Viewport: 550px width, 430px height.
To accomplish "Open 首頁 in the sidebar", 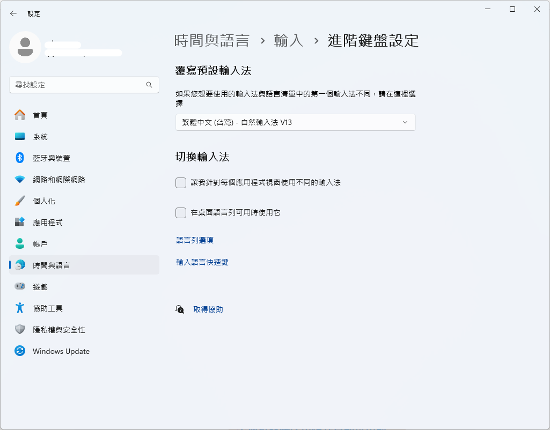I will point(84,115).
